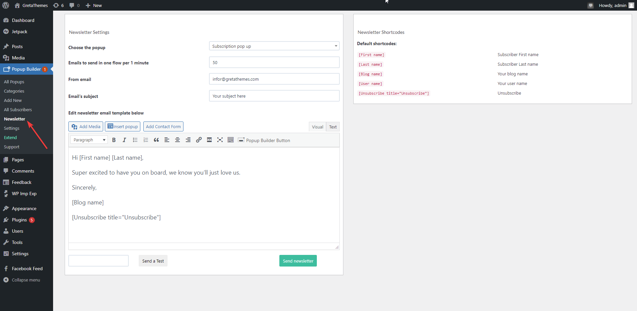Insert a bulleted list
This screenshot has width=637, height=311.
click(x=135, y=140)
